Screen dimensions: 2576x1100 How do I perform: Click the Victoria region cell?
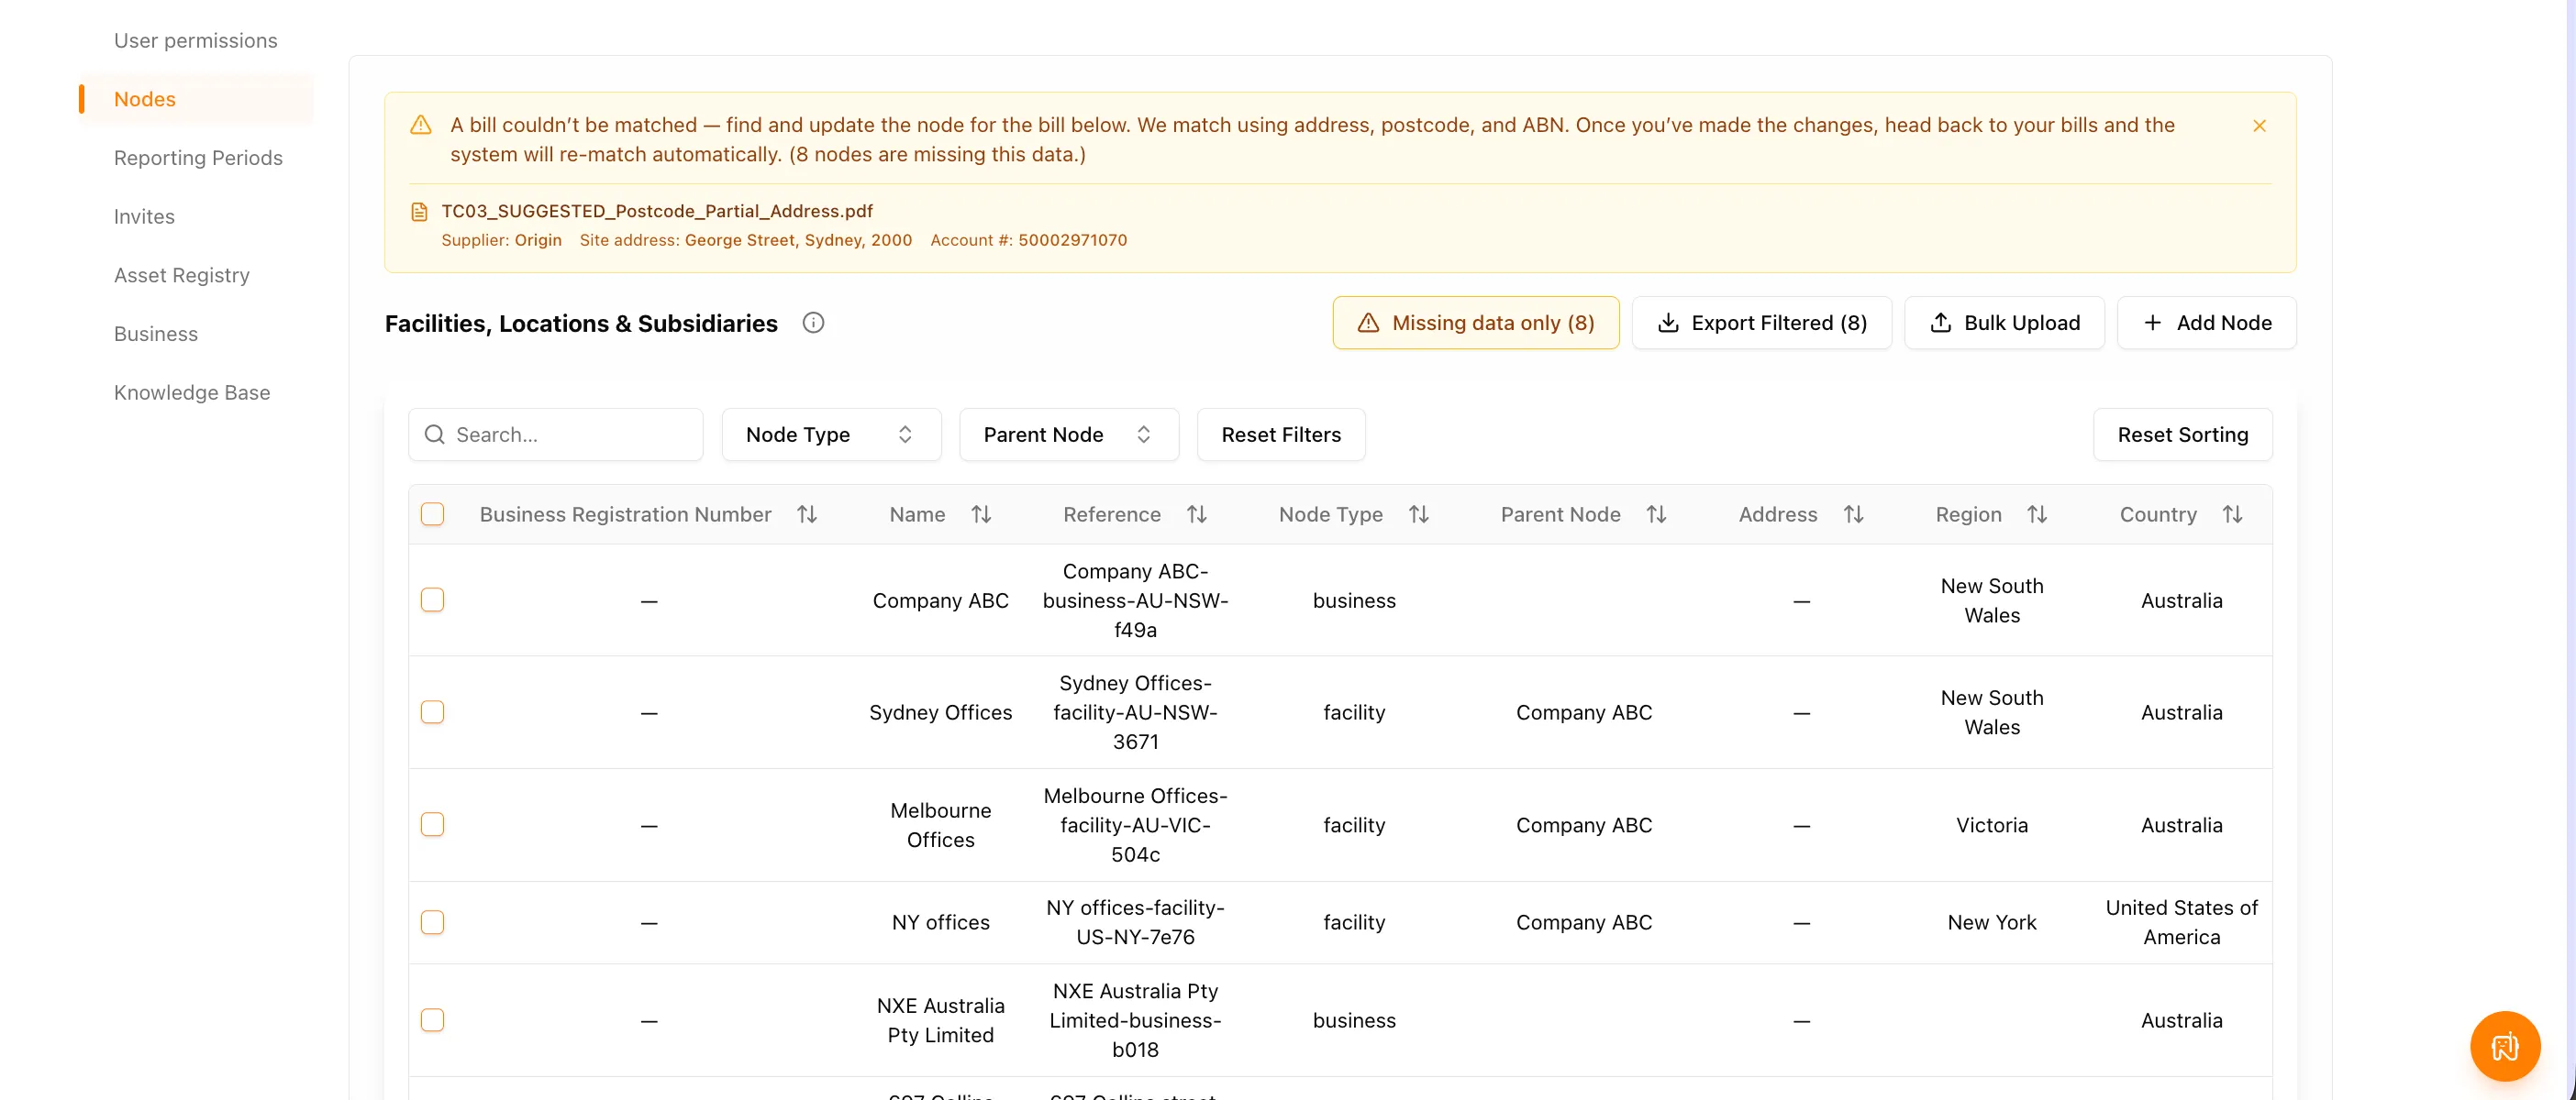(x=1991, y=825)
